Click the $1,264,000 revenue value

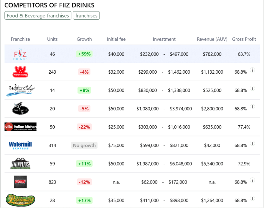212,201
